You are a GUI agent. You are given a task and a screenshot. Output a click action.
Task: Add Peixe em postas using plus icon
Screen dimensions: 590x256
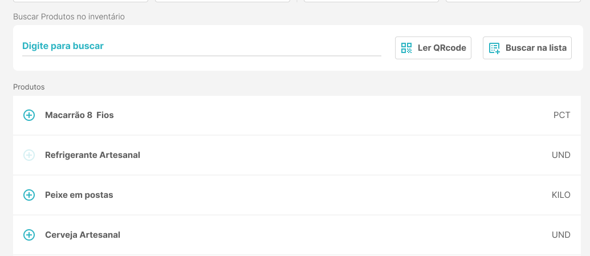pyautogui.click(x=29, y=195)
